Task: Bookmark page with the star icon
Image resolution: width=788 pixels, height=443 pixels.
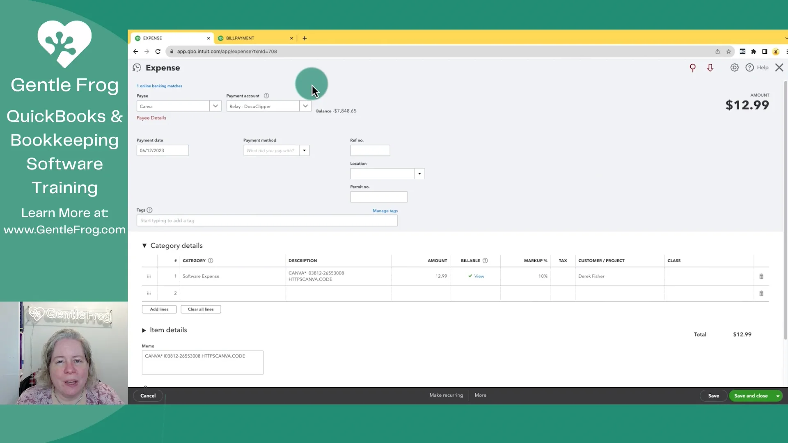Action: pyautogui.click(x=728, y=52)
